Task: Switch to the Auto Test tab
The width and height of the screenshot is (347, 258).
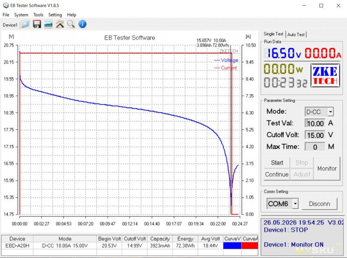Action: coord(296,35)
